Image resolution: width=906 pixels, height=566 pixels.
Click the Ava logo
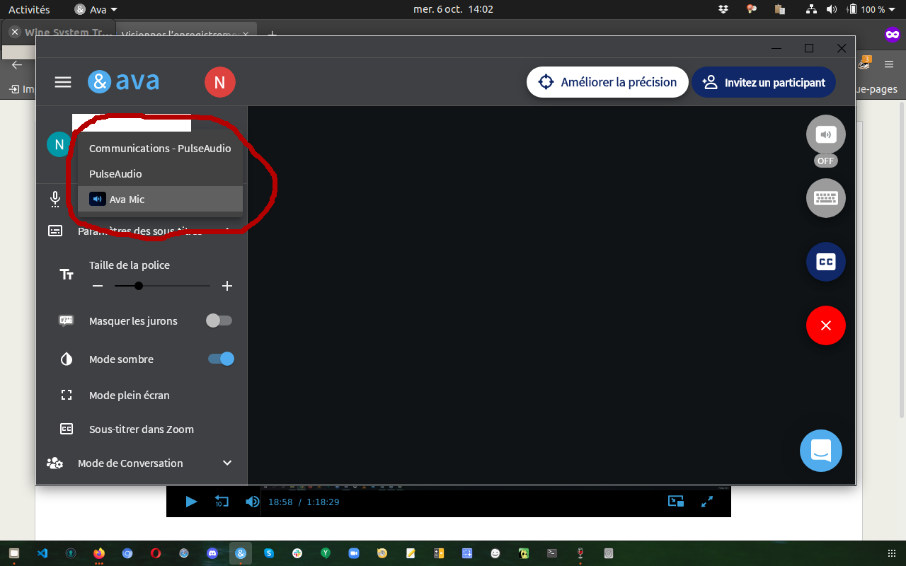pyautogui.click(x=123, y=81)
